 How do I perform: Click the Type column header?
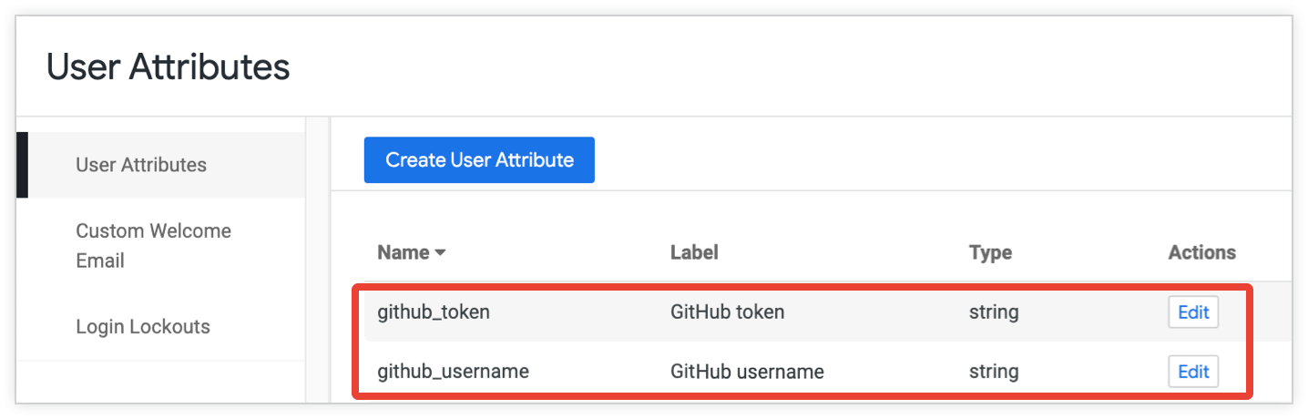click(x=990, y=252)
